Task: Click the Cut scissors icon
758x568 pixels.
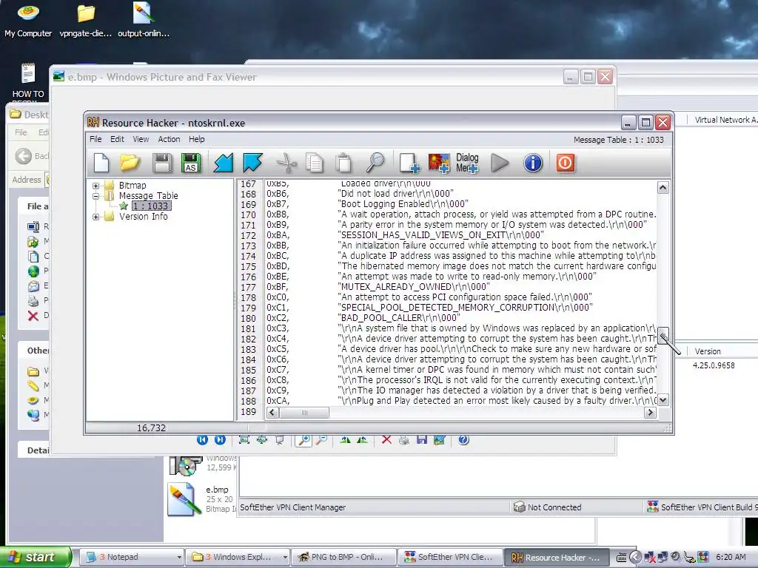Action: point(286,163)
